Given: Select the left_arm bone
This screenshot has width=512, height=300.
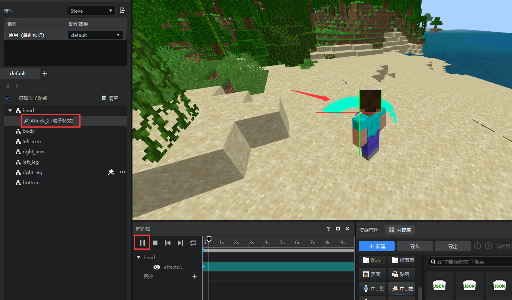Looking at the screenshot, I should tap(32, 141).
